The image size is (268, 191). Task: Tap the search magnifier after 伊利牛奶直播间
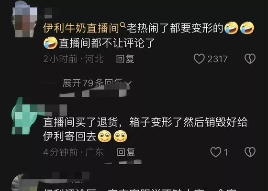click(123, 25)
